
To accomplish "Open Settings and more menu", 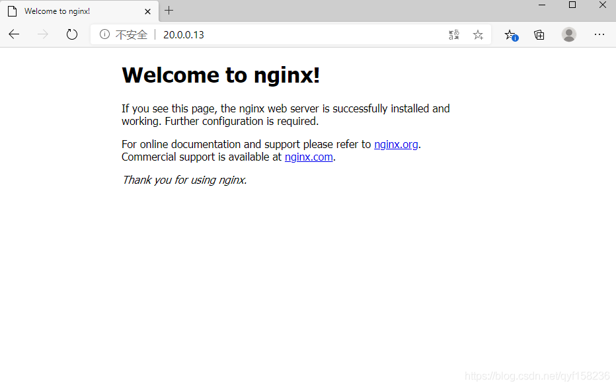I will tap(599, 34).
